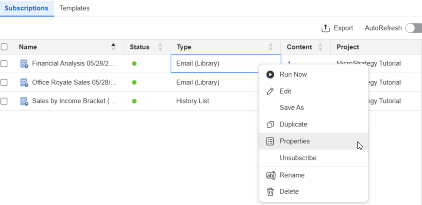This screenshot has height=205, width=422.
Task: Click the Rename text icon
Action: click(270, 175)
